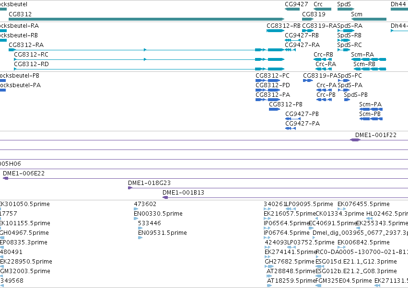Click EST LP09095.5prime label

click(309, 204)
